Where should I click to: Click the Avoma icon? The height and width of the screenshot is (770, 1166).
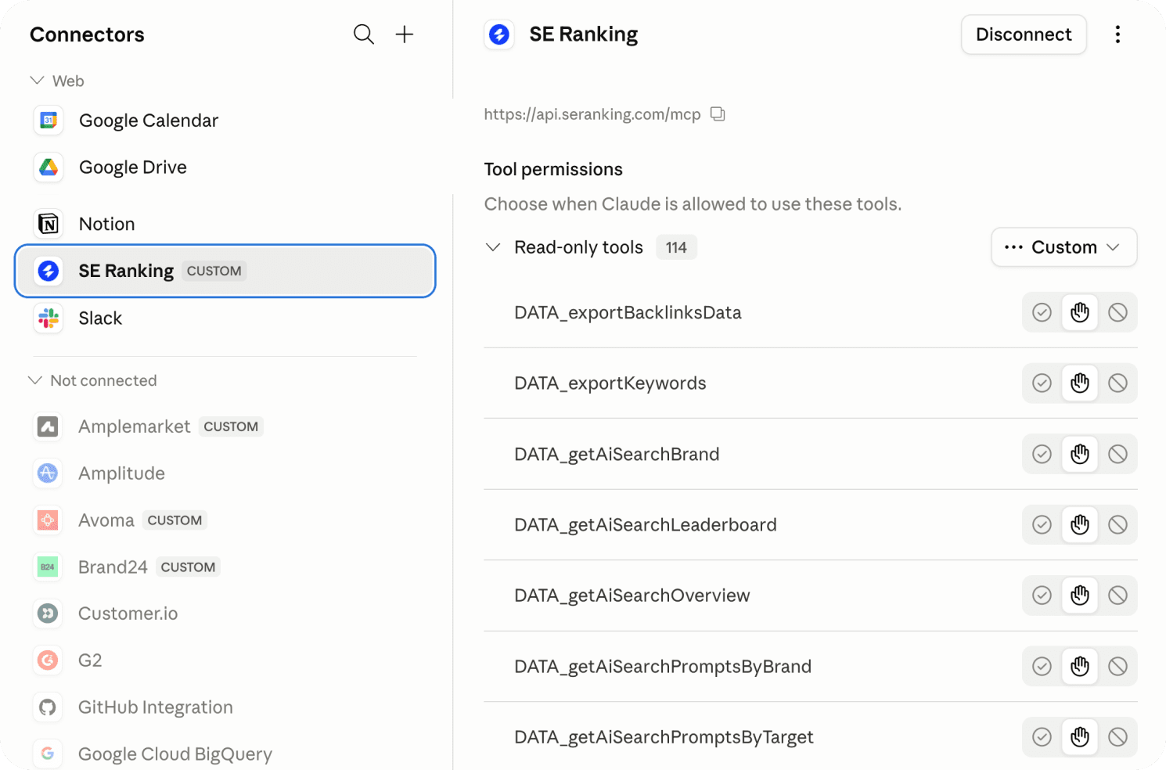(x=48, y=520)
